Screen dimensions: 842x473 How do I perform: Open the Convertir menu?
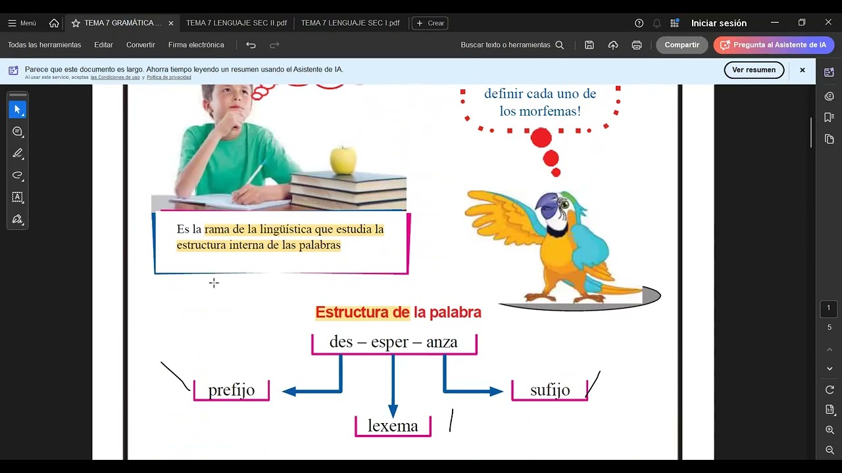tap(141, 45)
